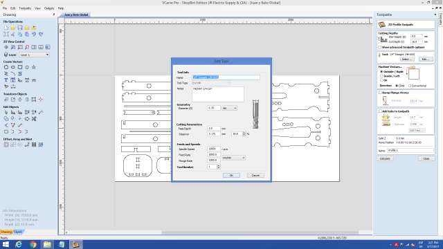Select the Draw Star tool
443x249 pixels.
34,67
